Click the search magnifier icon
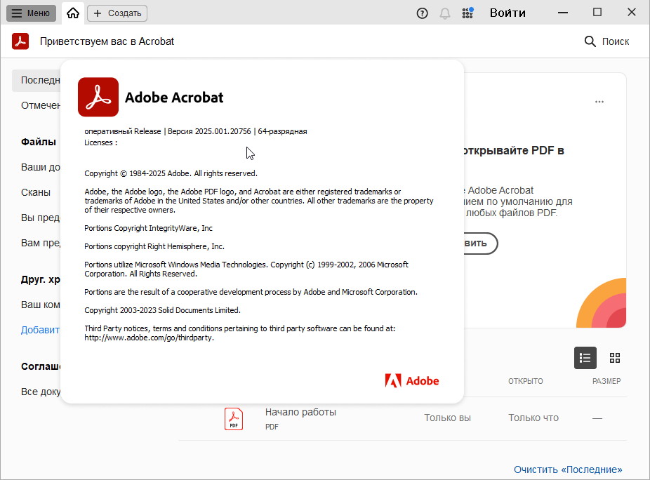Viewport: 650px width, 480px height. [x=590, y=41]
